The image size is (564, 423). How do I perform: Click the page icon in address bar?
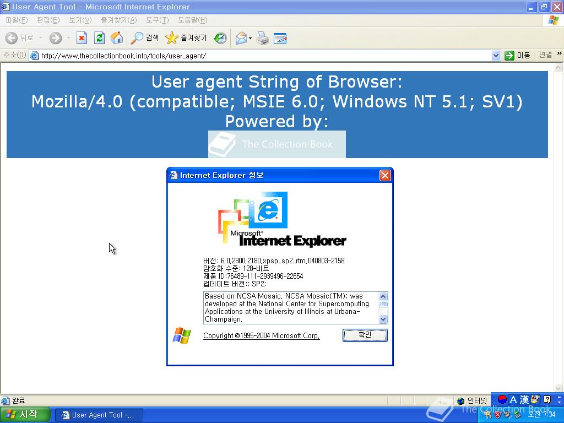tap(35, 56)
